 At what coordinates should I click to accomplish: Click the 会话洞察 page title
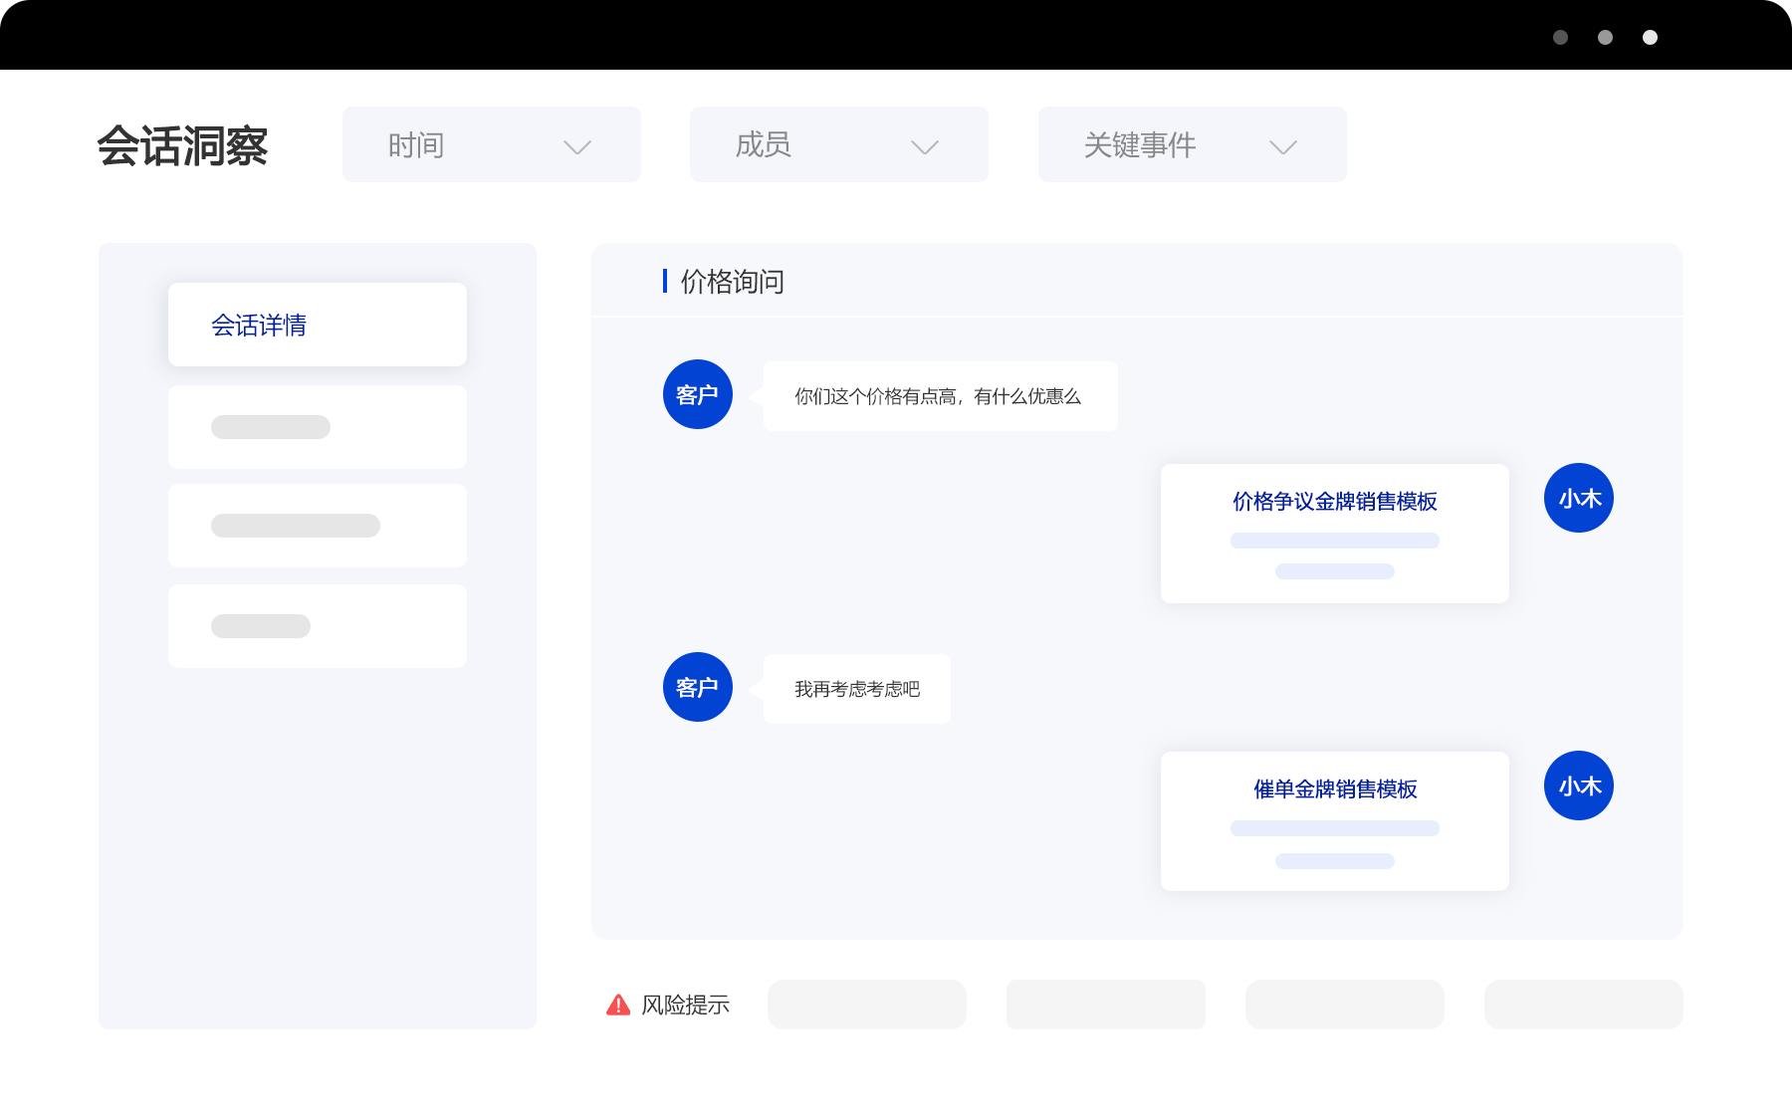coord(182,146)
